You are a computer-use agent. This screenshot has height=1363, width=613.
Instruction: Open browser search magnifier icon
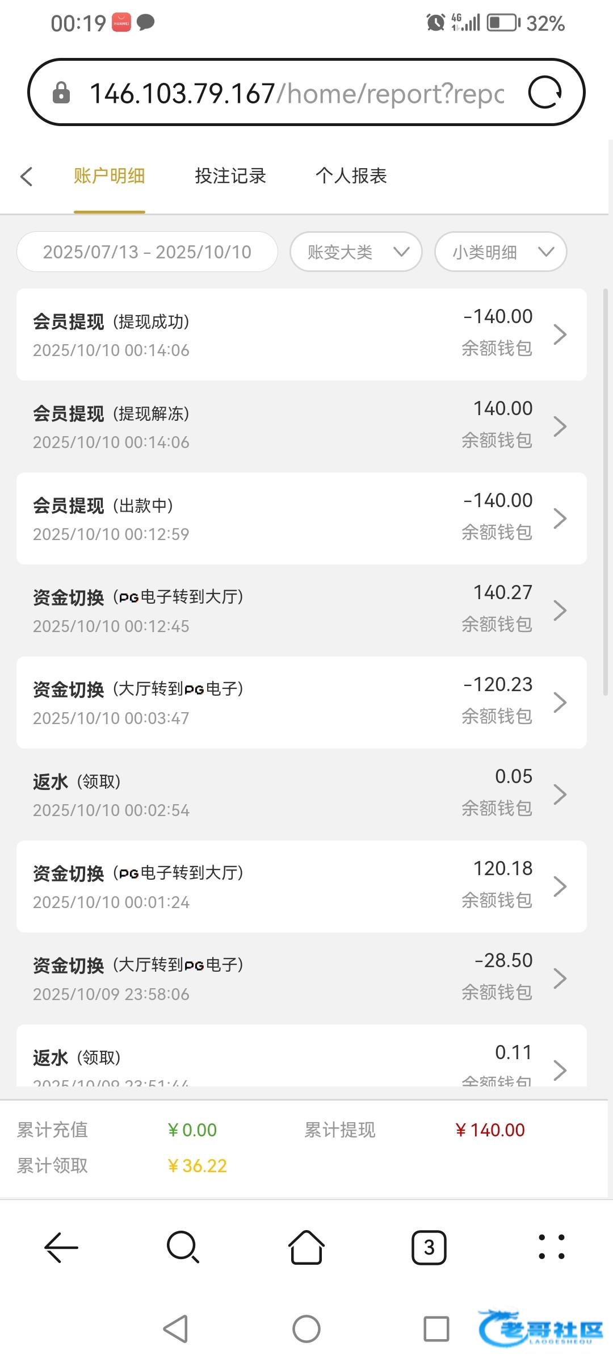tap(183, 1248)
